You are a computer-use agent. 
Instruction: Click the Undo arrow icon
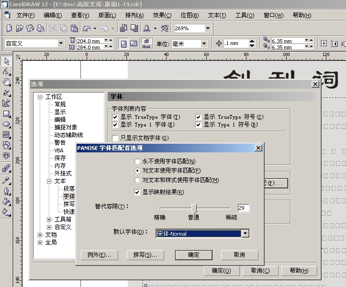pos(87,28)
